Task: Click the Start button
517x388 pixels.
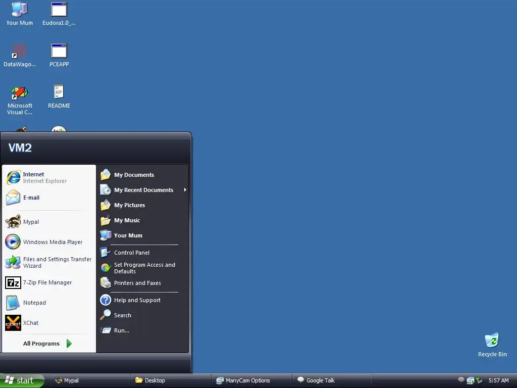Action: click(x=22, y=380)
